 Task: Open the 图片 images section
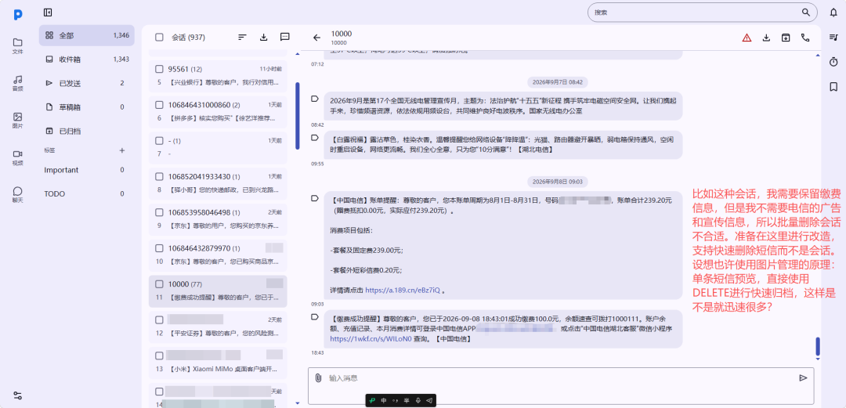tap(18, 120)
